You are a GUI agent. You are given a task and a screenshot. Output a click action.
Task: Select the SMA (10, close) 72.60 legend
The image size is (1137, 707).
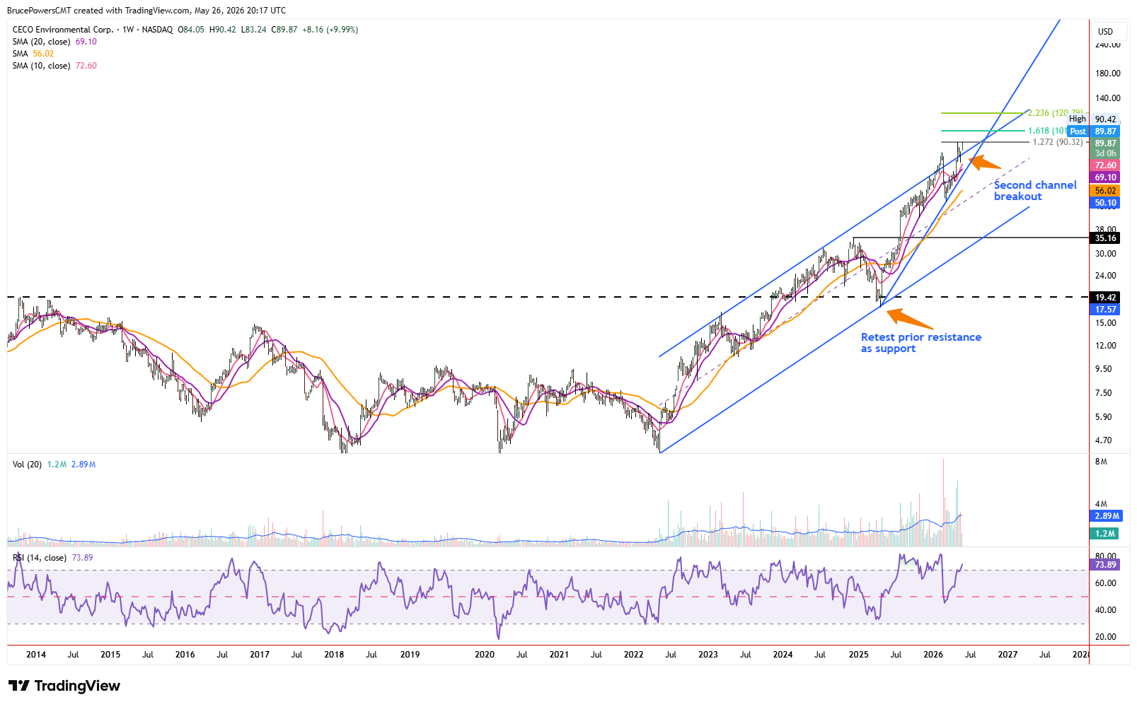pos(54,66)
